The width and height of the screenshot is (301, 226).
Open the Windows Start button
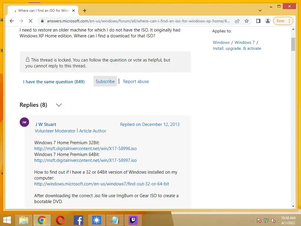coord(7,220)
